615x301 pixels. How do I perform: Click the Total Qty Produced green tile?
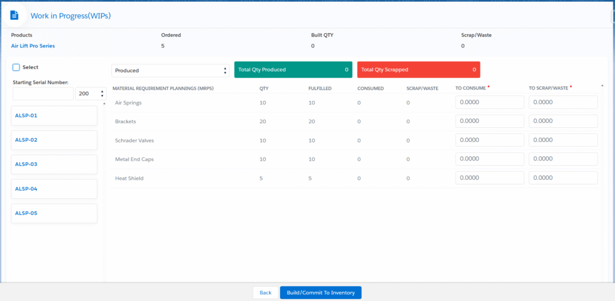(x=291, y=70)
